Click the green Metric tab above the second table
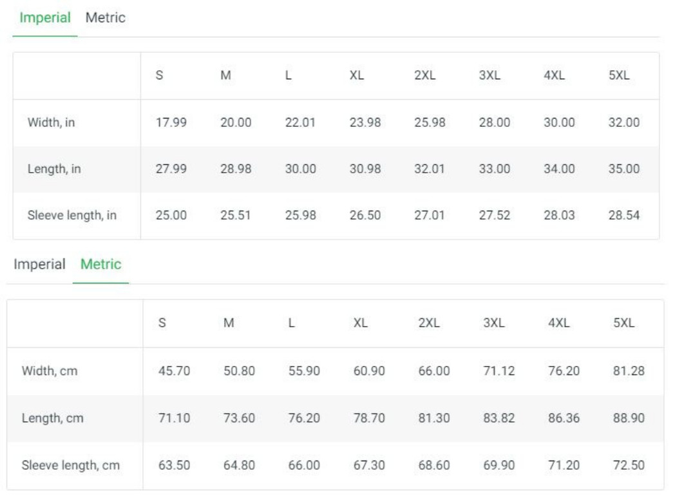This screenshot has width=675, height=498. point(100,264)
